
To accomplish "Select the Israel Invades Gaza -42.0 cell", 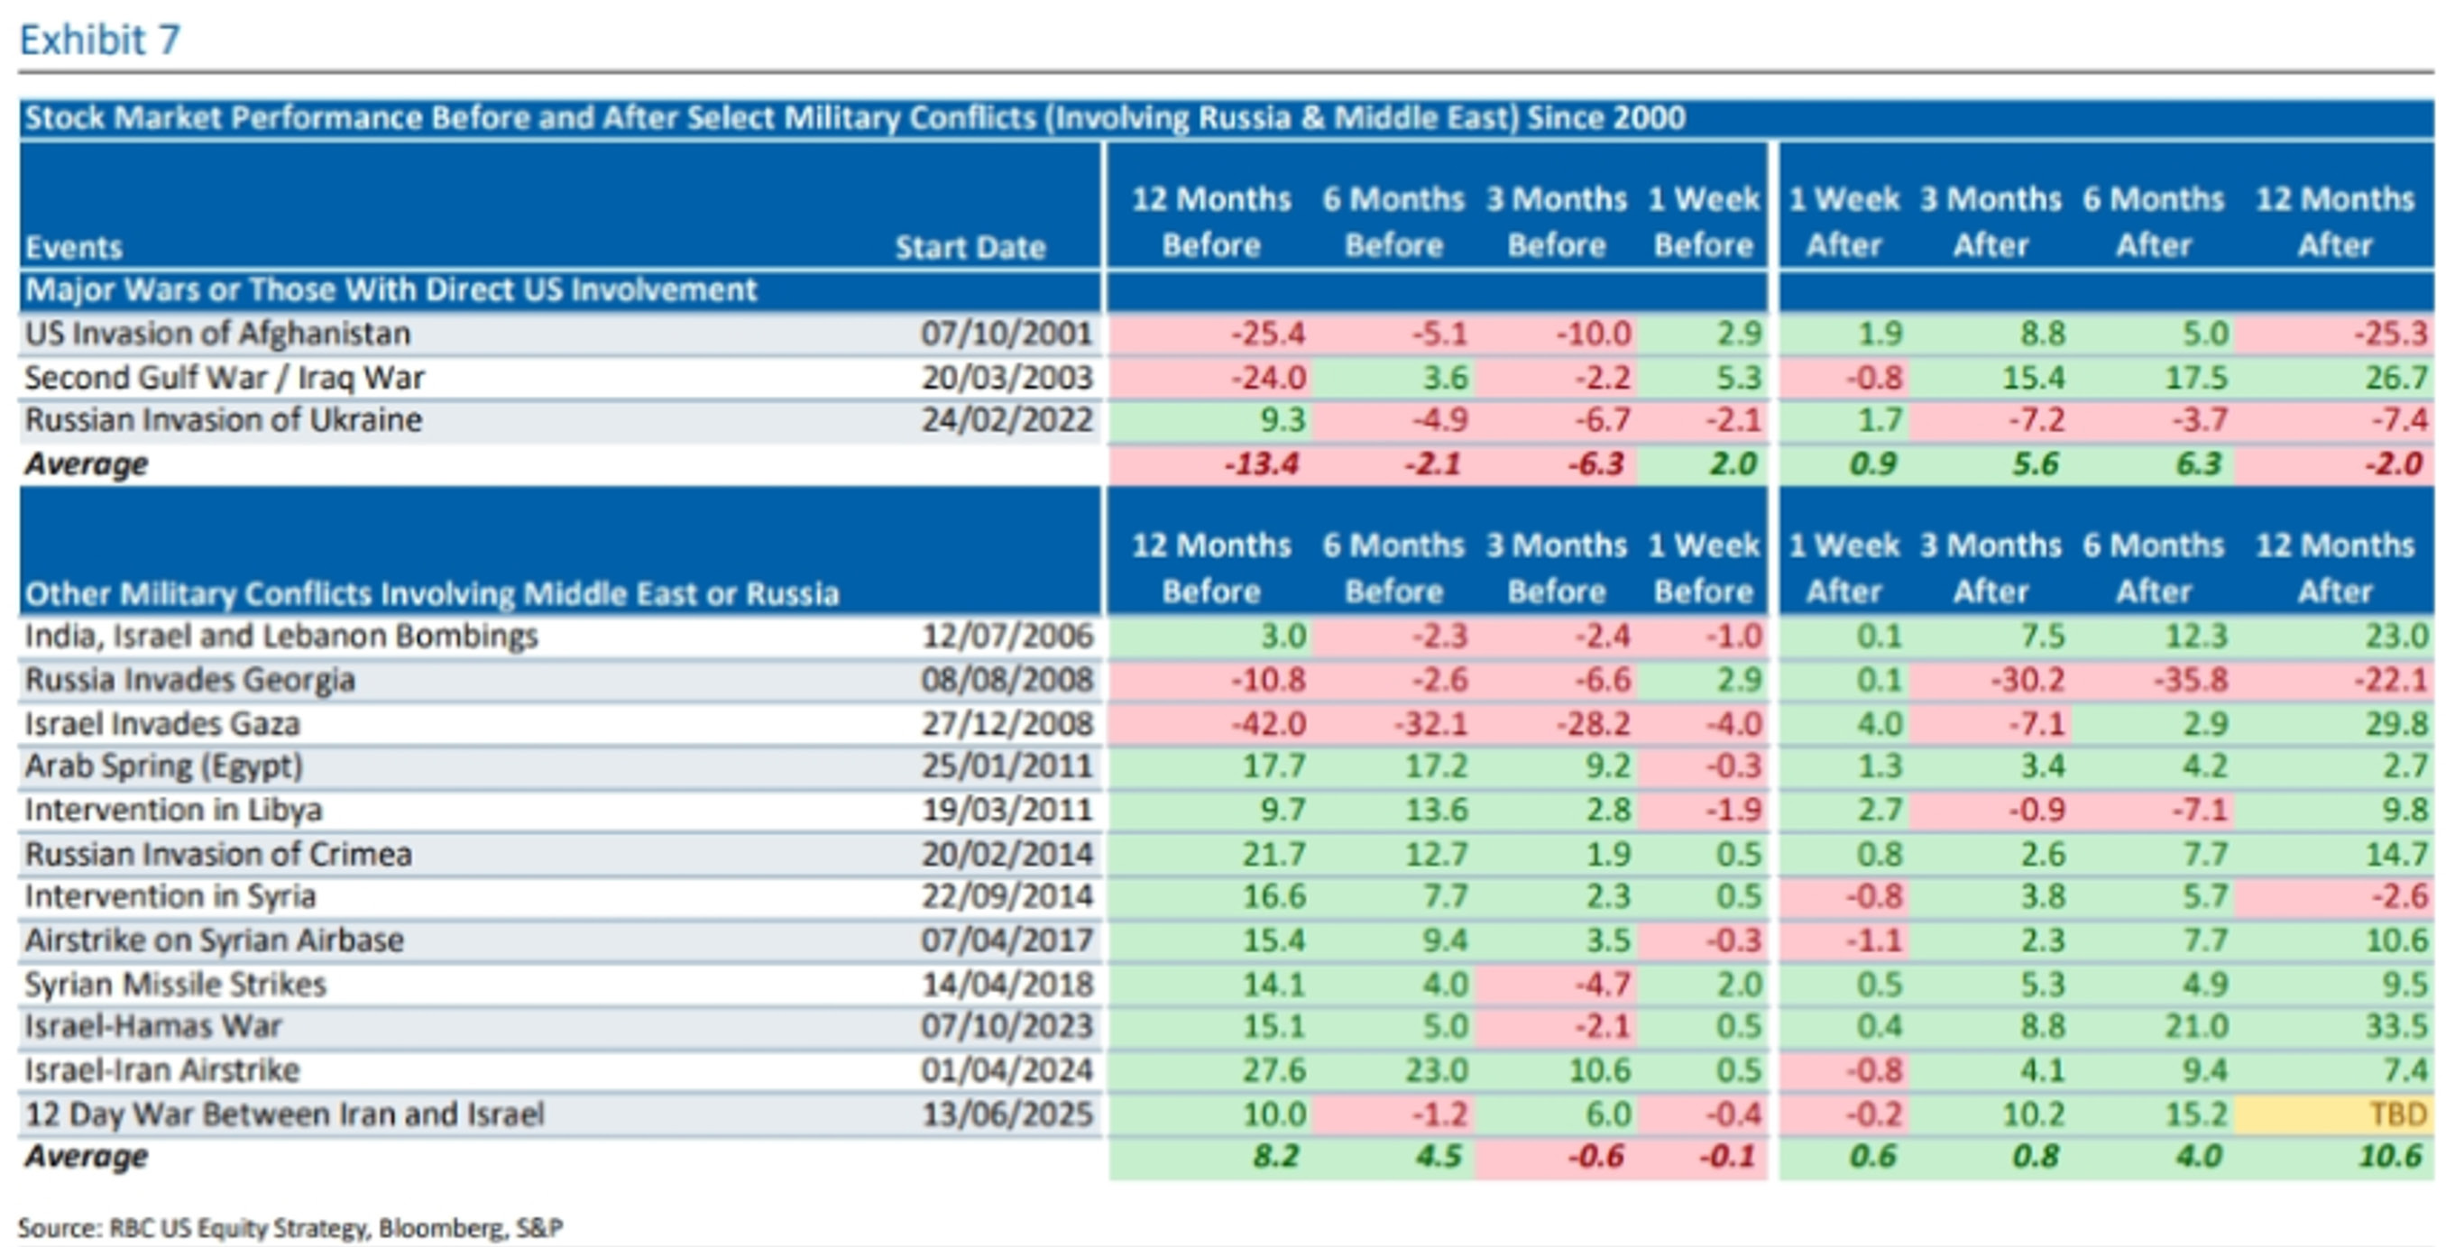I will pyautogui.click(x=1267, y=724).
